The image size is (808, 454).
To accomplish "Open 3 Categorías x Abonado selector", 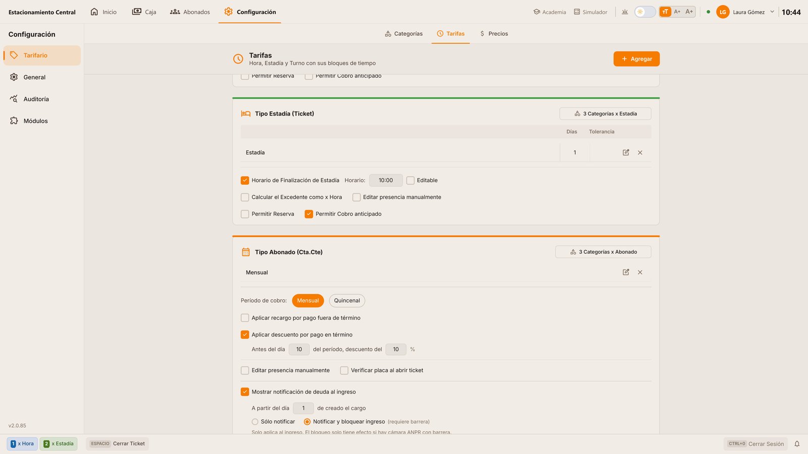I will click(603, 252).
